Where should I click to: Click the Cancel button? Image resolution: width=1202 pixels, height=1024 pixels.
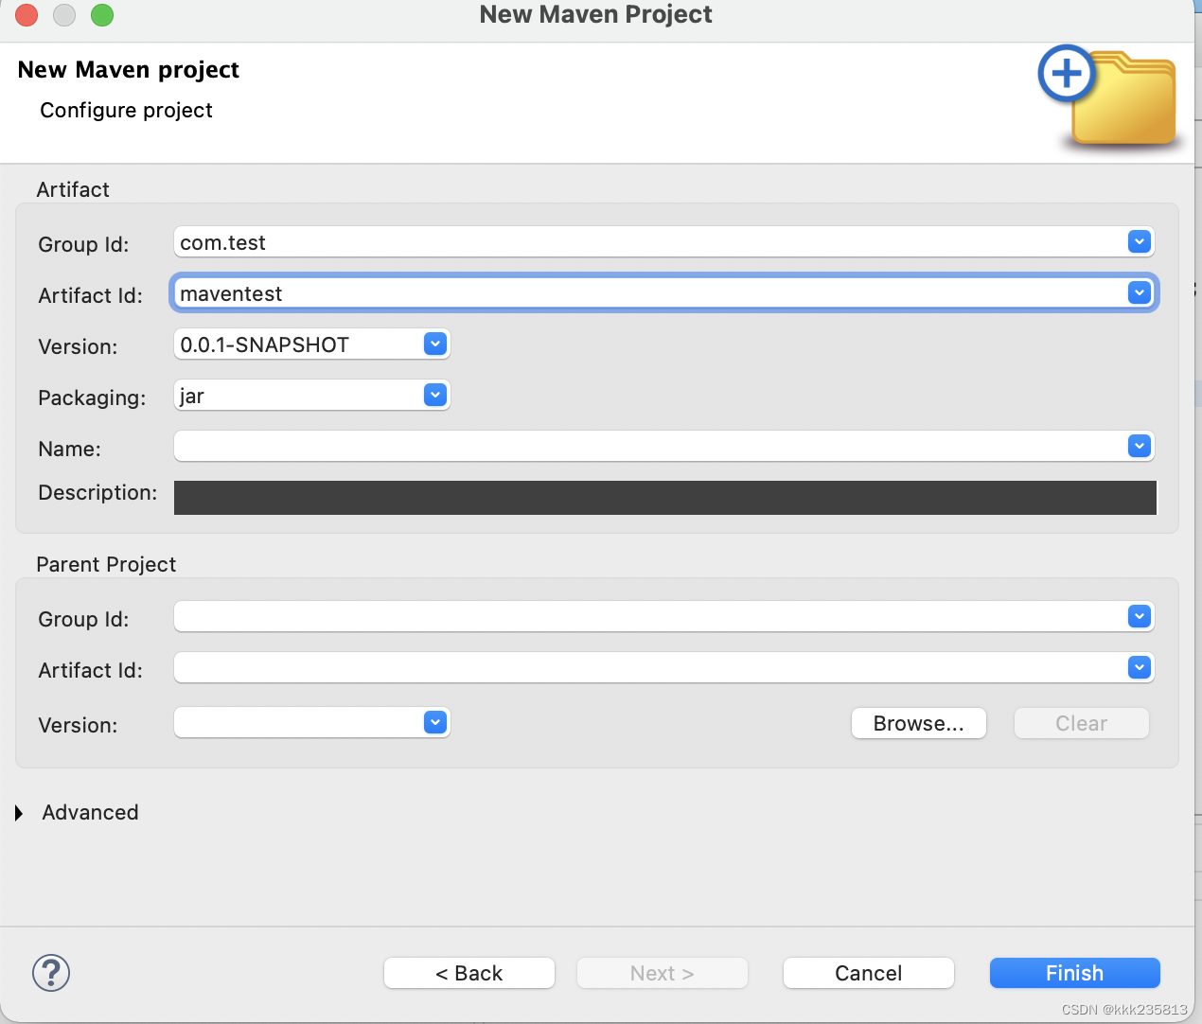click(868, 973)
